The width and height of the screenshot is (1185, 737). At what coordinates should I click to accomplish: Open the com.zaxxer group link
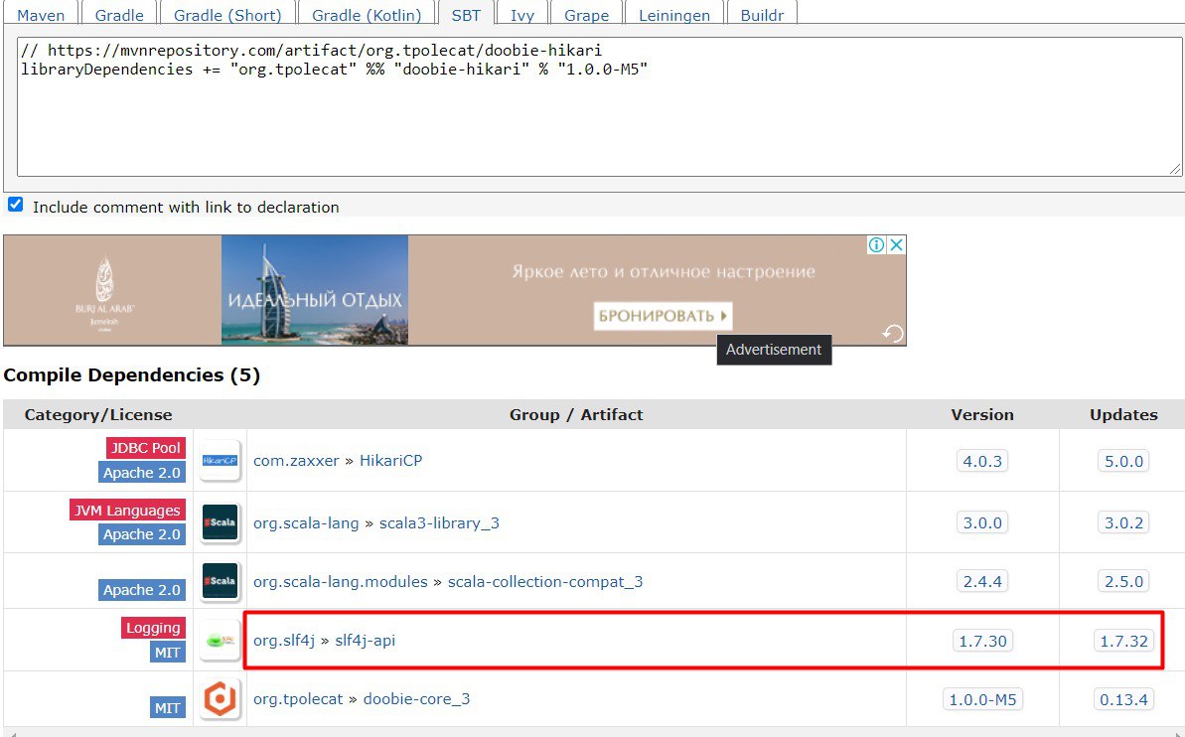295,460
